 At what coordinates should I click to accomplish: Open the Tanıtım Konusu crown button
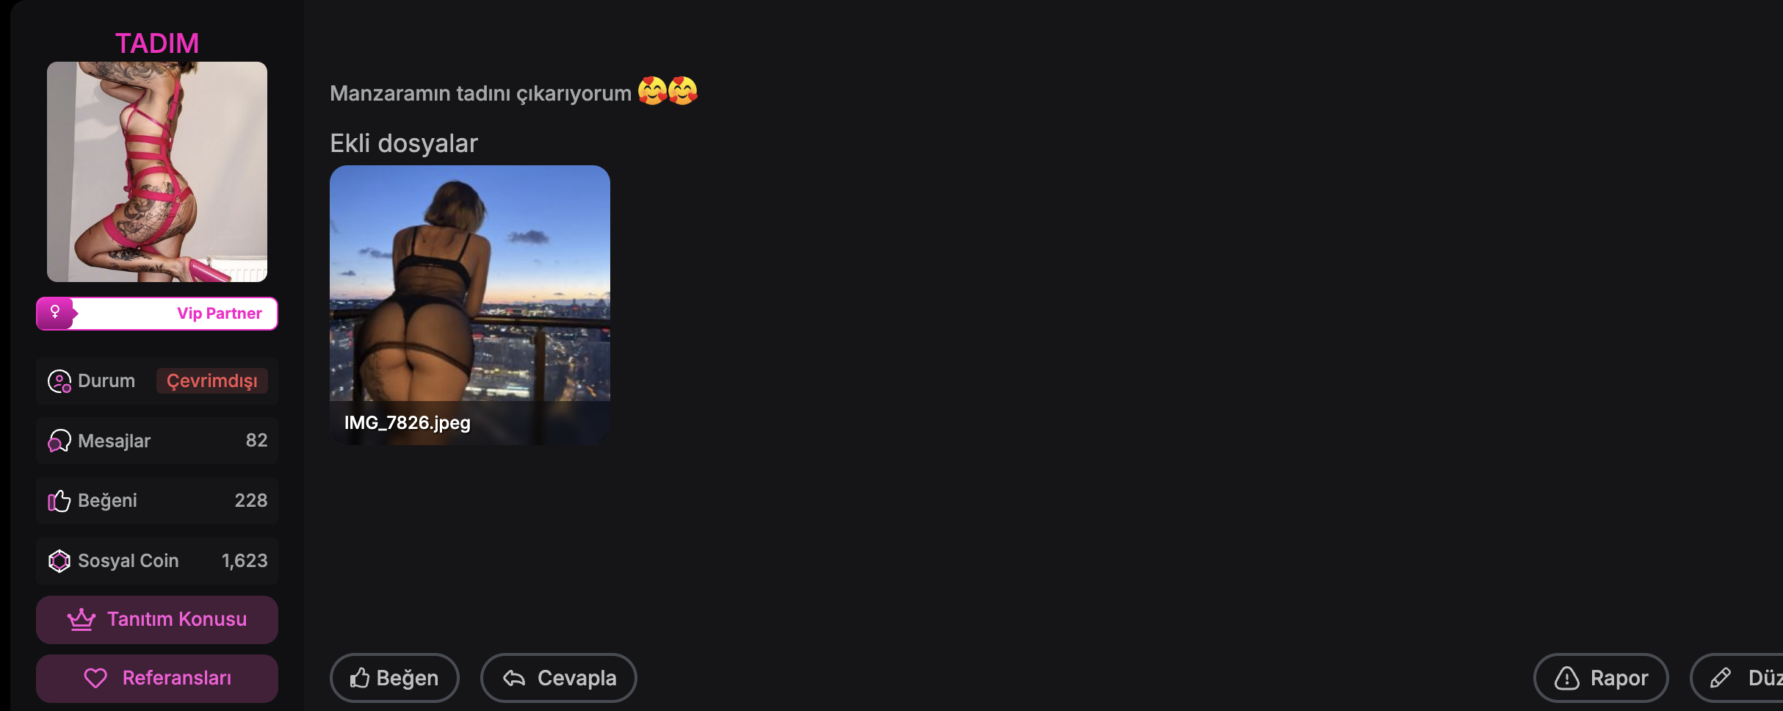(157, 619)
